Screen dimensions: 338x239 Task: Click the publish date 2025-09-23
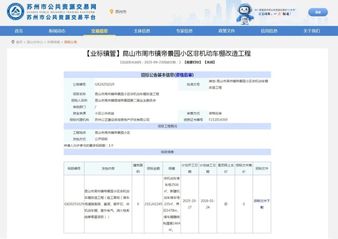point(153,62)
